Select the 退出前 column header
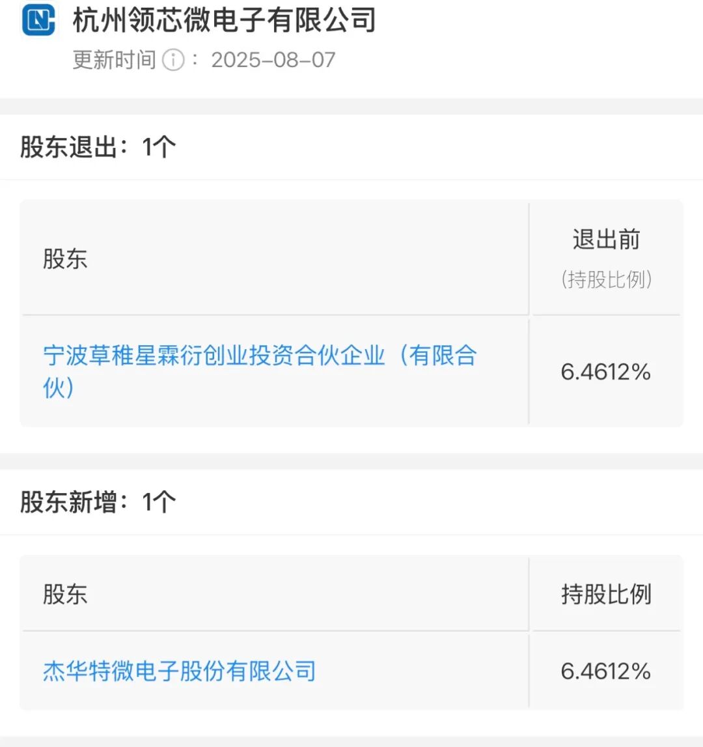The width and height of the screenshot is (703, 747). (606, 240)
